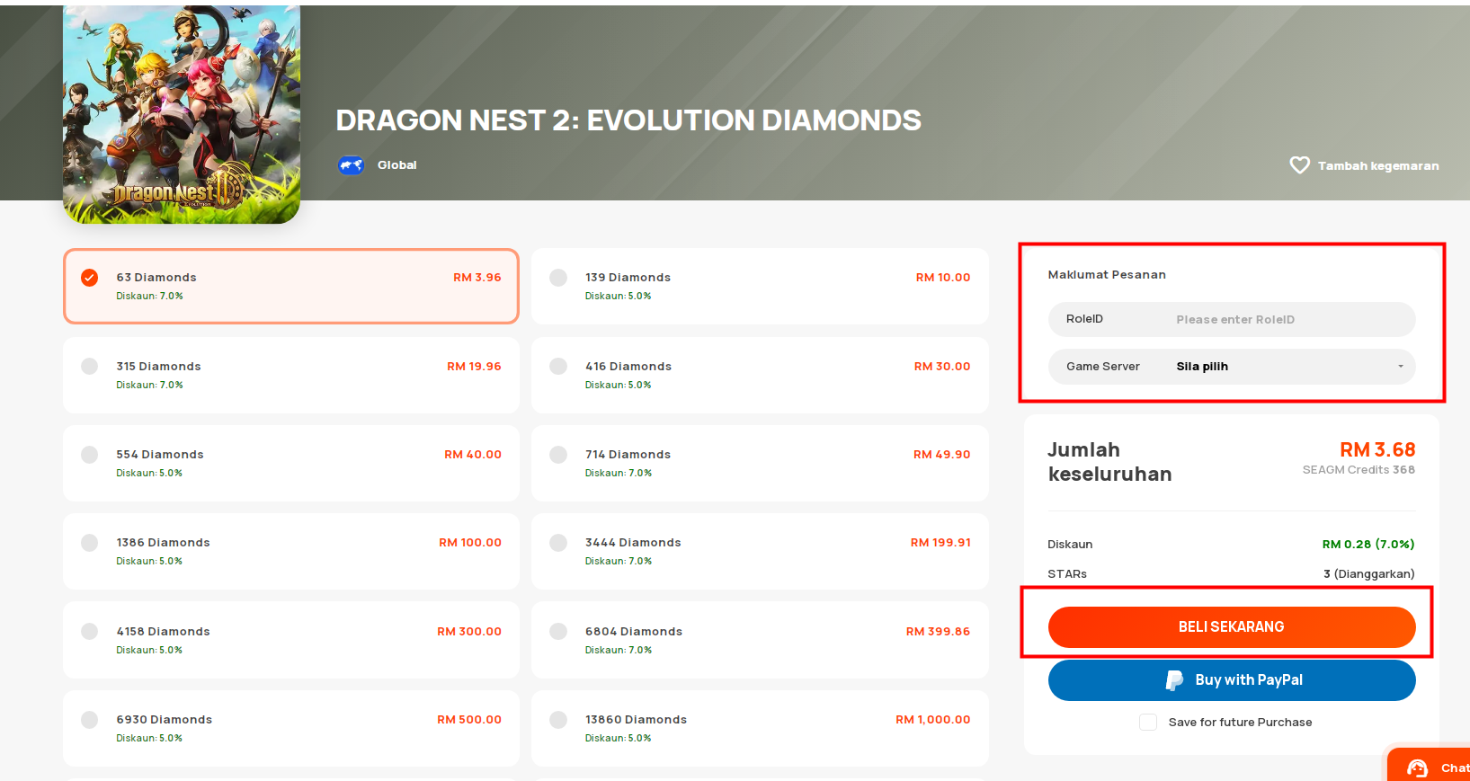
Task: Click the checked 63 Diamonds checkmark icon
Action: (x=90, y=278)
